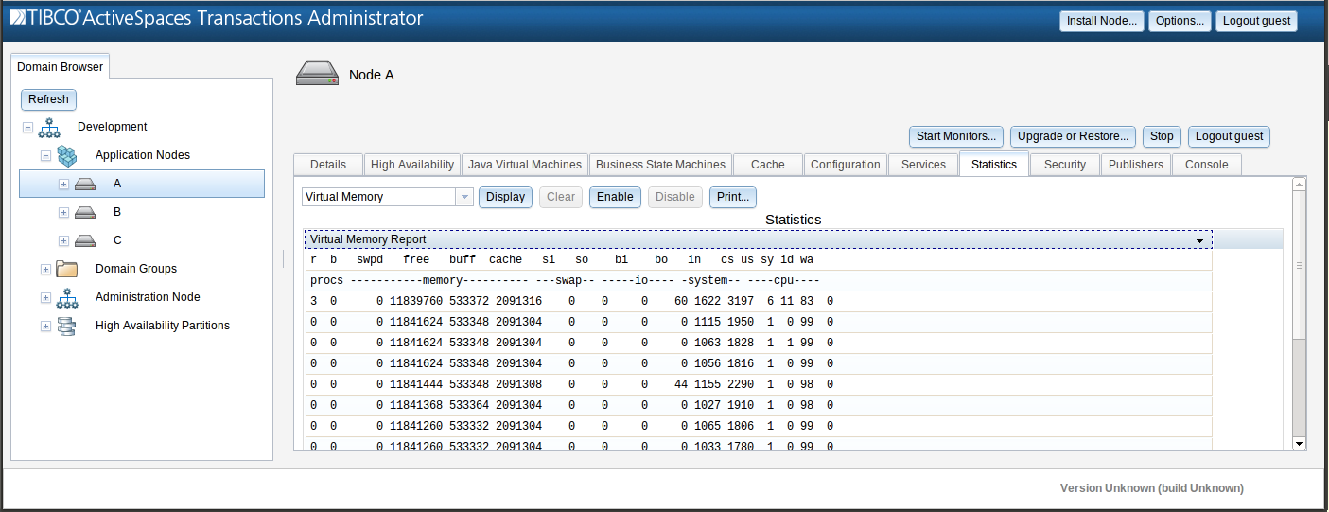The image size is (1329, 512).
Task: Expand node A in the tree
Action: [x=63, y=184]
